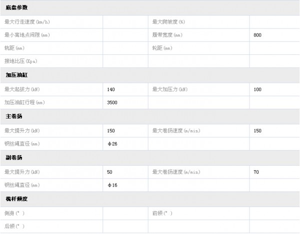This screenshot has width=300, height=234.
Task: Click the 加压油缸 section header
Action: pos(17,76)
